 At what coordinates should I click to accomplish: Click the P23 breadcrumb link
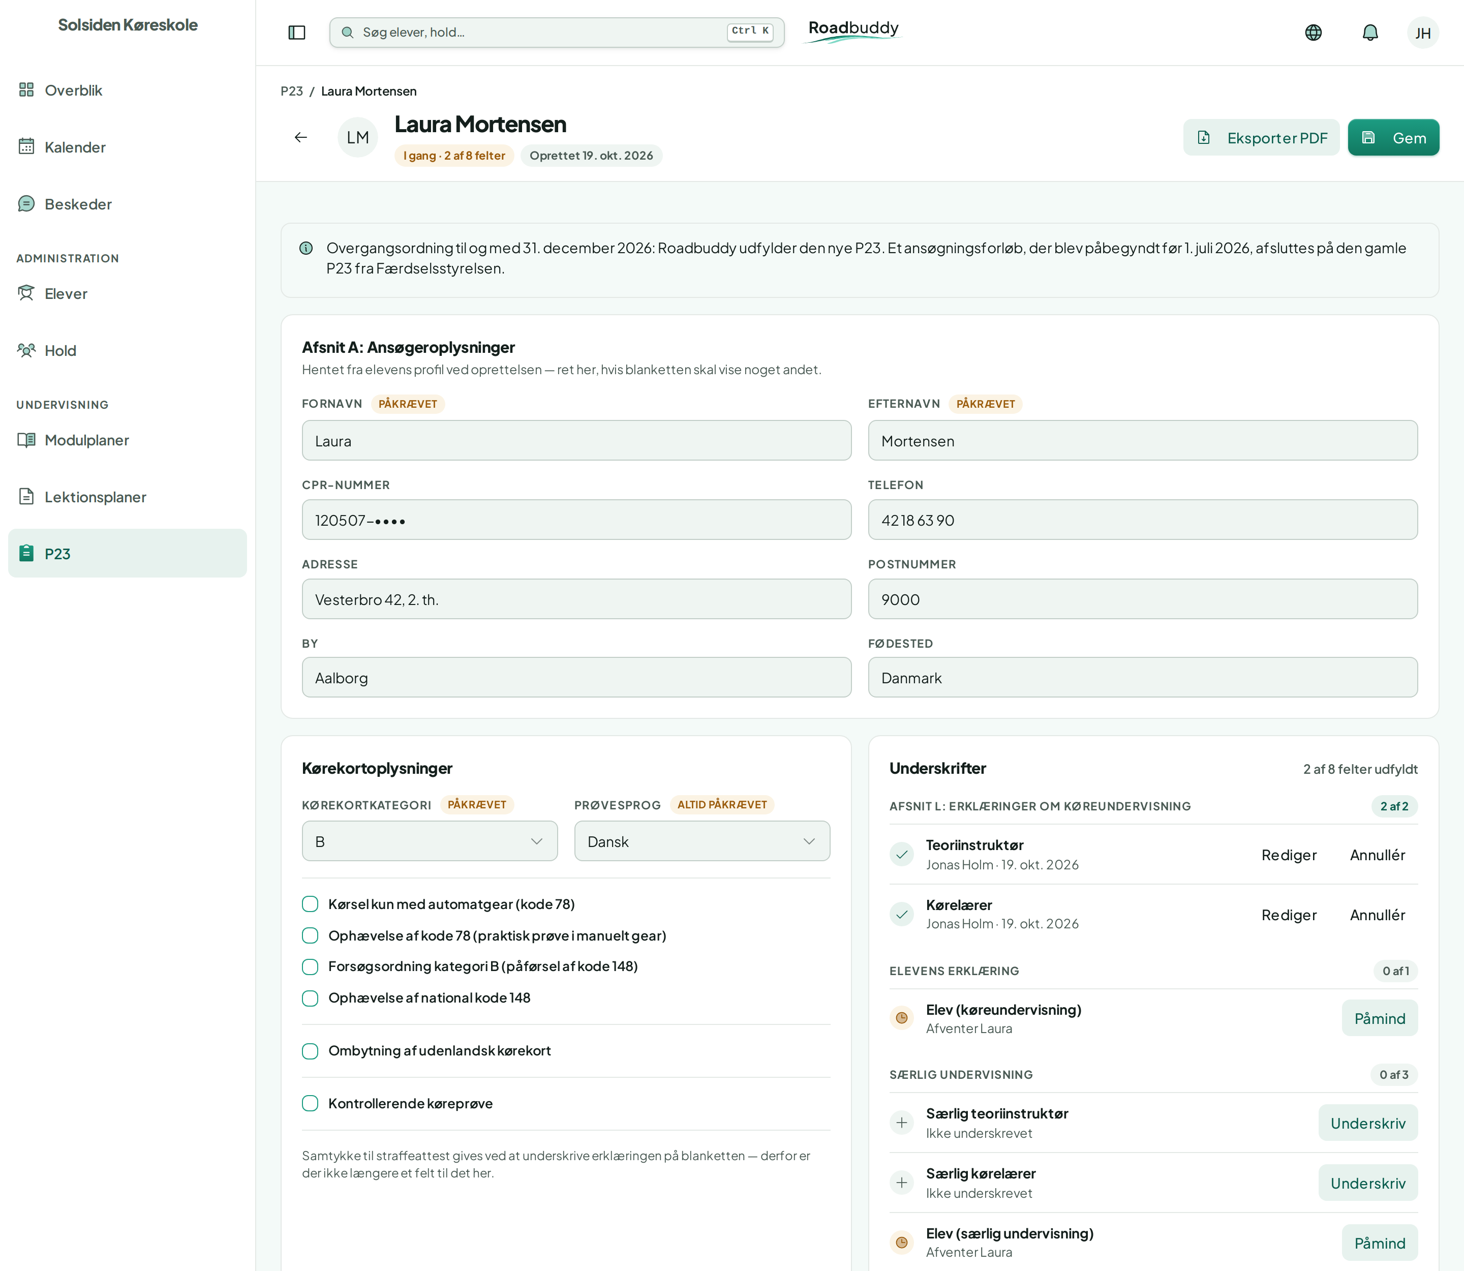click(291, 92)
